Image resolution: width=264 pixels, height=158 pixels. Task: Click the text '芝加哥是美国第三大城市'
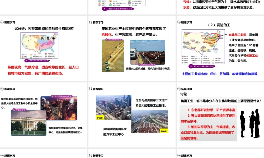[x=152, y=100]
